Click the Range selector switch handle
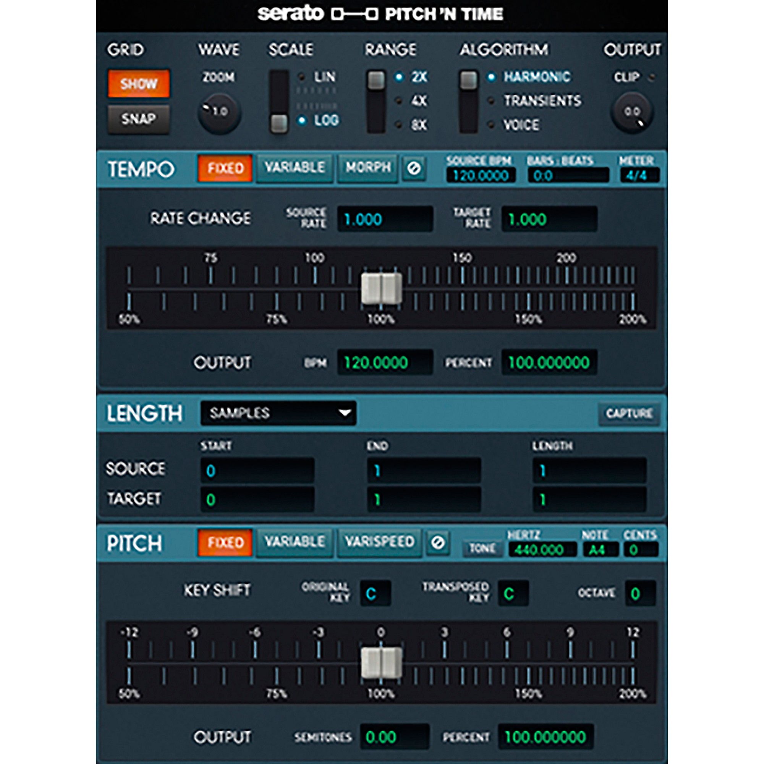 [x=376, y=80]
